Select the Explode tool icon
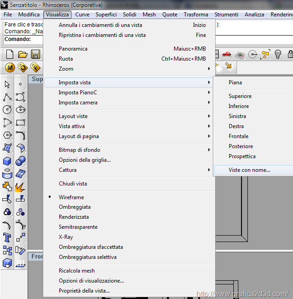The image size is (293, 299). 20,187
